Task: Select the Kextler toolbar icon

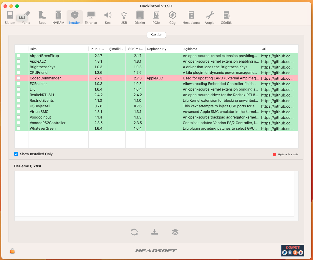Action: coord(74,18)
